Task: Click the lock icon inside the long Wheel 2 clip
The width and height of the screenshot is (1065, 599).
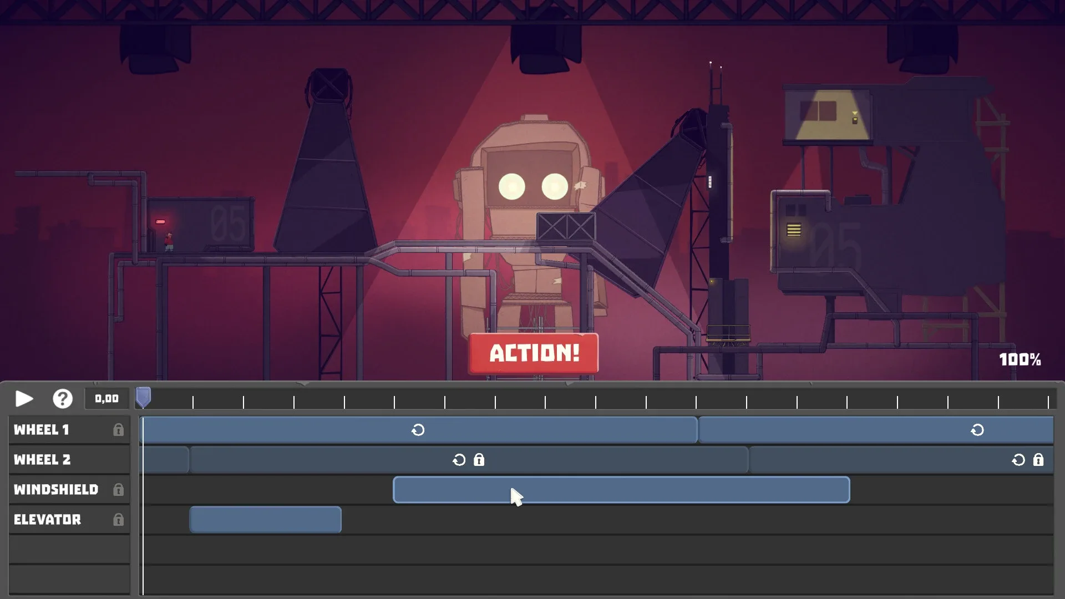Action: click(478, 459)
